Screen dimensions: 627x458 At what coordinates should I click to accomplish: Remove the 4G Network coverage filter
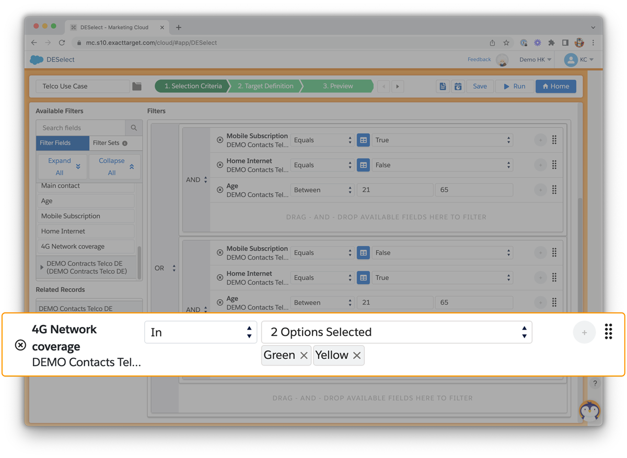tap(20, 345)
